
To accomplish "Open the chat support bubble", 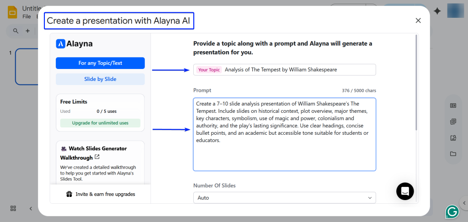I will (404, 191).
